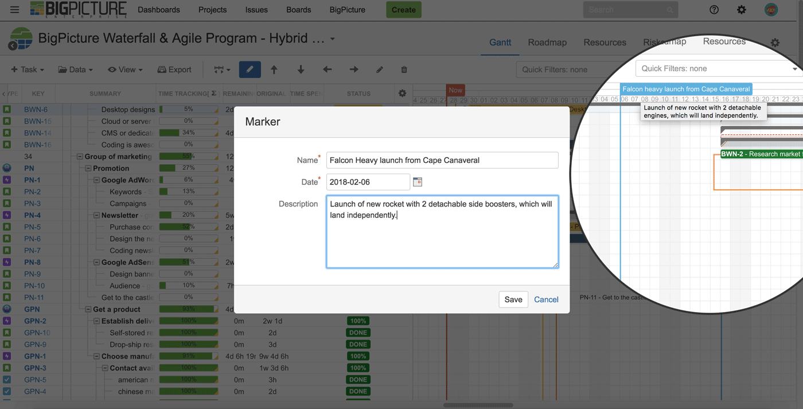Viewport: 803px width, 409px height.
Task: Open the GPN-10 issue link
Action: pos(37,333)
